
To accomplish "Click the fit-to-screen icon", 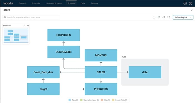I will 169,17.
